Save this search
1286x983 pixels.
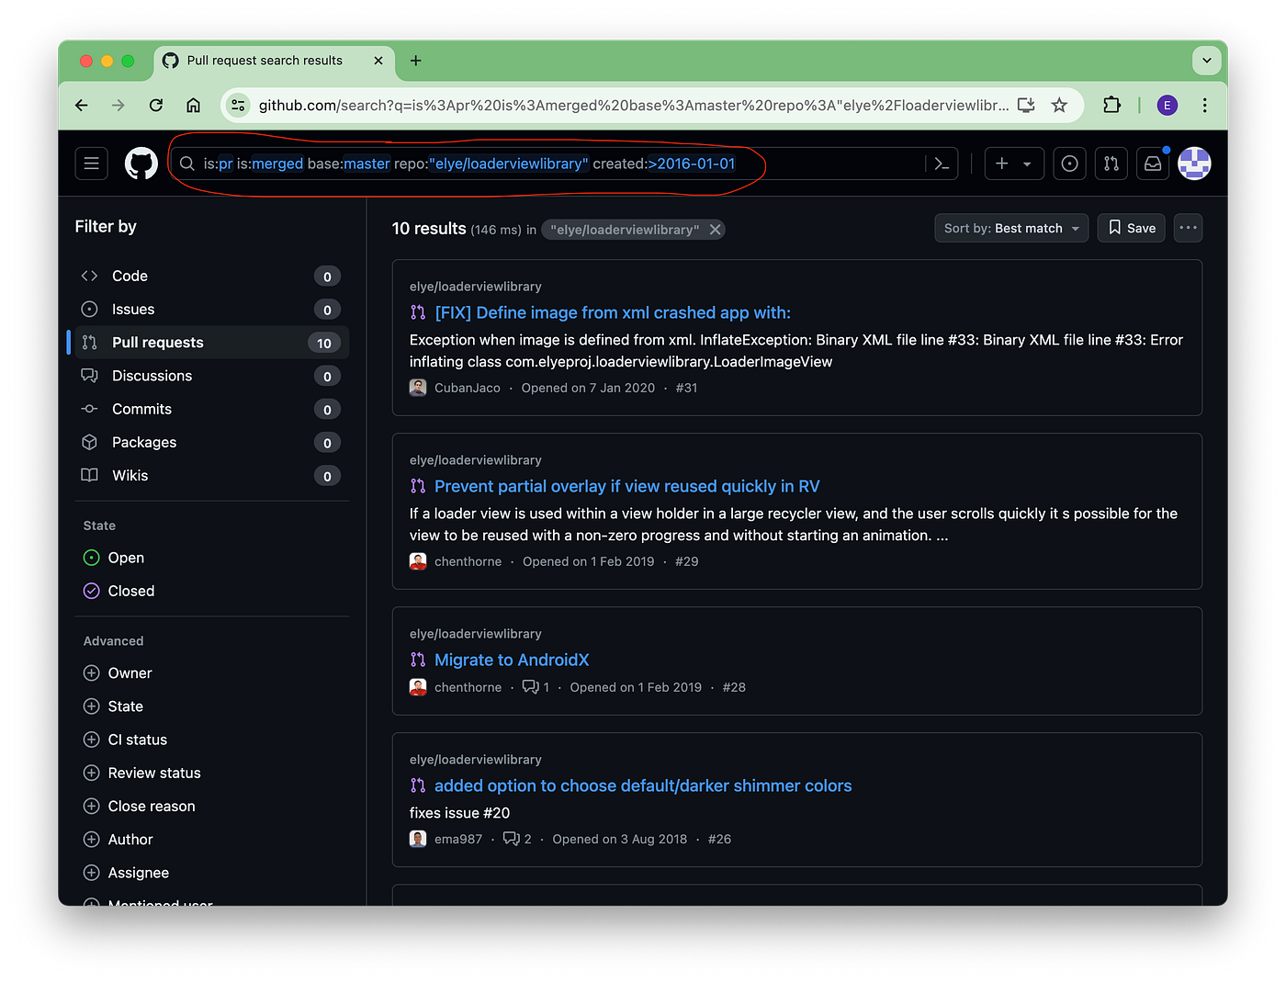tap(1132, 228)
